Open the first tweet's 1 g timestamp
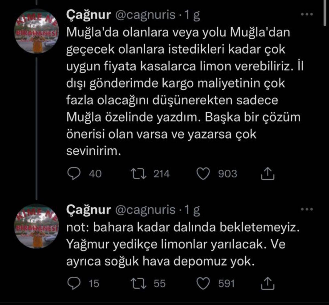This screenshot has height=305, width=329. (x=192, y=15)
